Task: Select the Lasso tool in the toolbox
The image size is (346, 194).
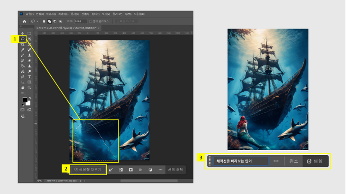Action: pos(23,39)
